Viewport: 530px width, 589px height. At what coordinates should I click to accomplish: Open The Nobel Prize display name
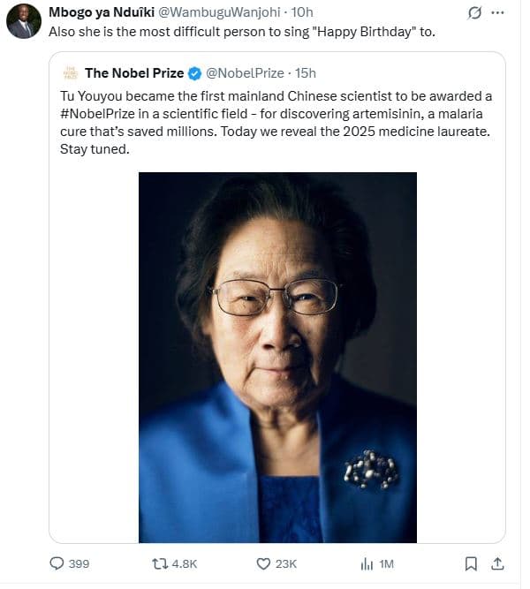coord(134,73)
